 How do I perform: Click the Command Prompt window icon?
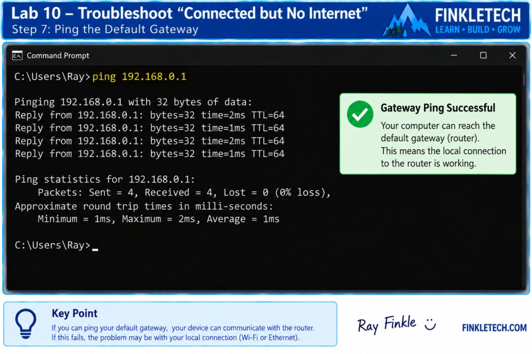tap(17, 55)
